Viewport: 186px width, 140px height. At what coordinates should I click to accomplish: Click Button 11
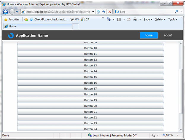90,54
